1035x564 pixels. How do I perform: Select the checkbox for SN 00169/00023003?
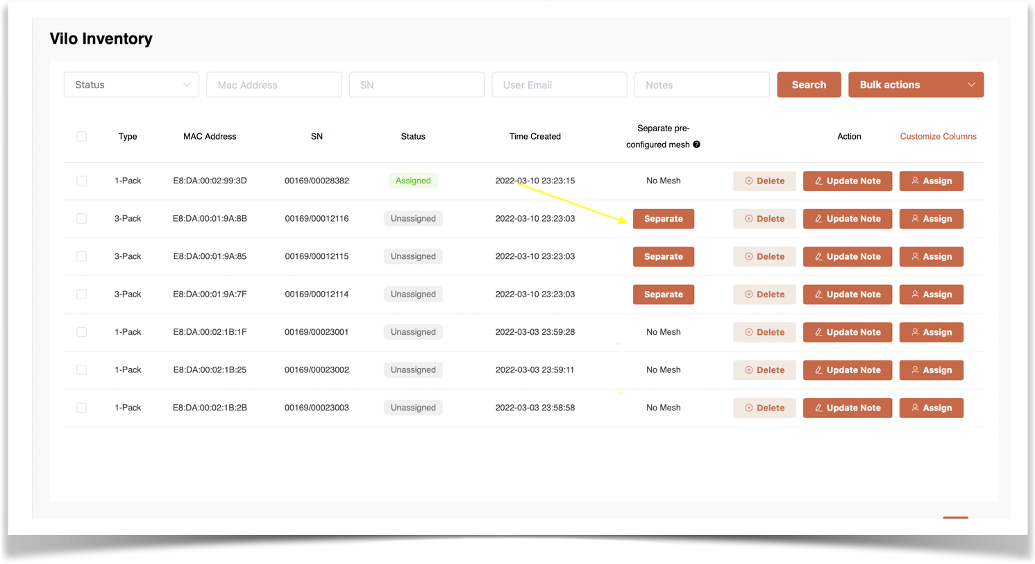point(81,408)
